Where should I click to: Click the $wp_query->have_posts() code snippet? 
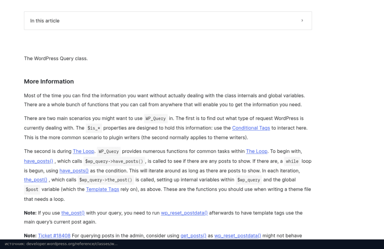pos(114,162)
